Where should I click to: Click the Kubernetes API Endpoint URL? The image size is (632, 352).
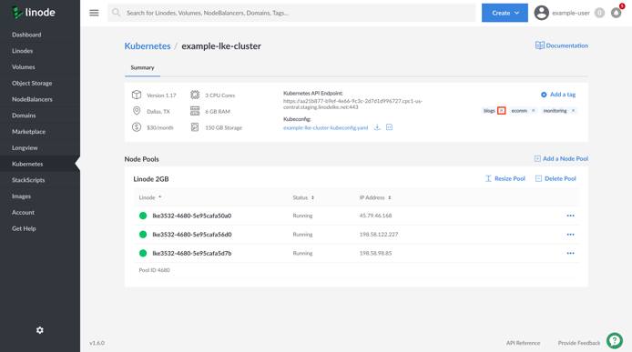click(x=352, y=104)
